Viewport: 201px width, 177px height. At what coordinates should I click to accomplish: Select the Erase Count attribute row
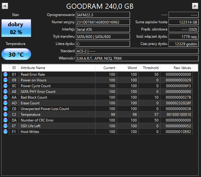[97, 103]
